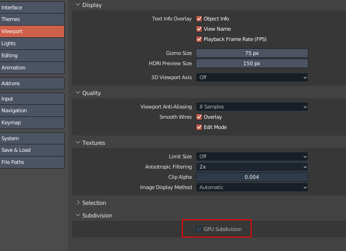Click the Gizmo Size value field
Viewport: 346px width, 251px height.
[252, 53]
